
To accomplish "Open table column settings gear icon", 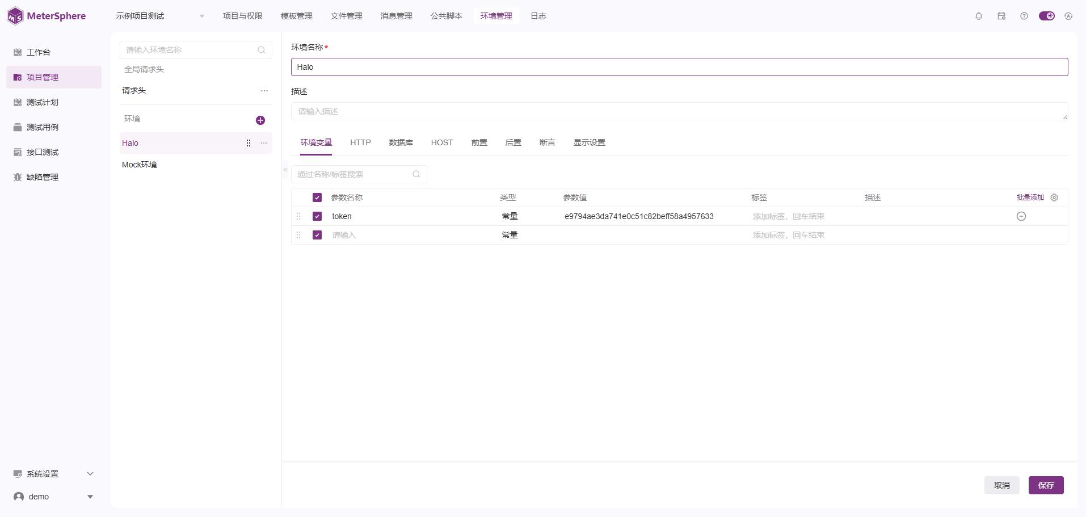I will click(x=1054, y=197).
